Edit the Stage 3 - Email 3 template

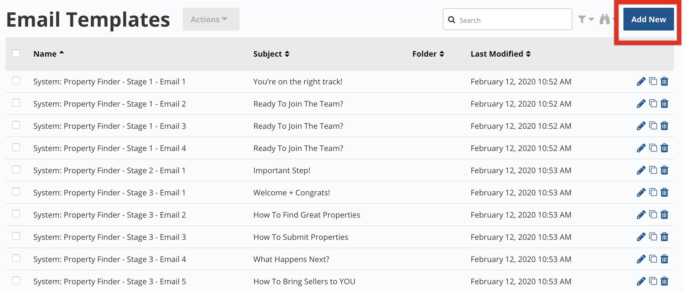(641, 237)
